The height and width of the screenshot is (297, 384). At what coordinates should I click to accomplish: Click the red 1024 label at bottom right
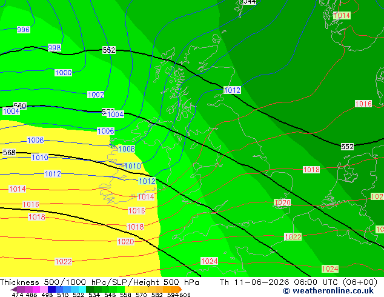(330, 269)
